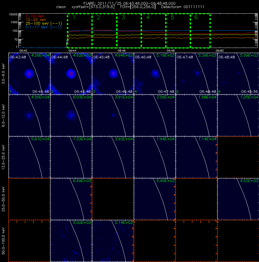Image resolution: width=259 pixels, height=262 pixels.
Task: Select the Detectors= 001111111 text
Action: [182, 7]
